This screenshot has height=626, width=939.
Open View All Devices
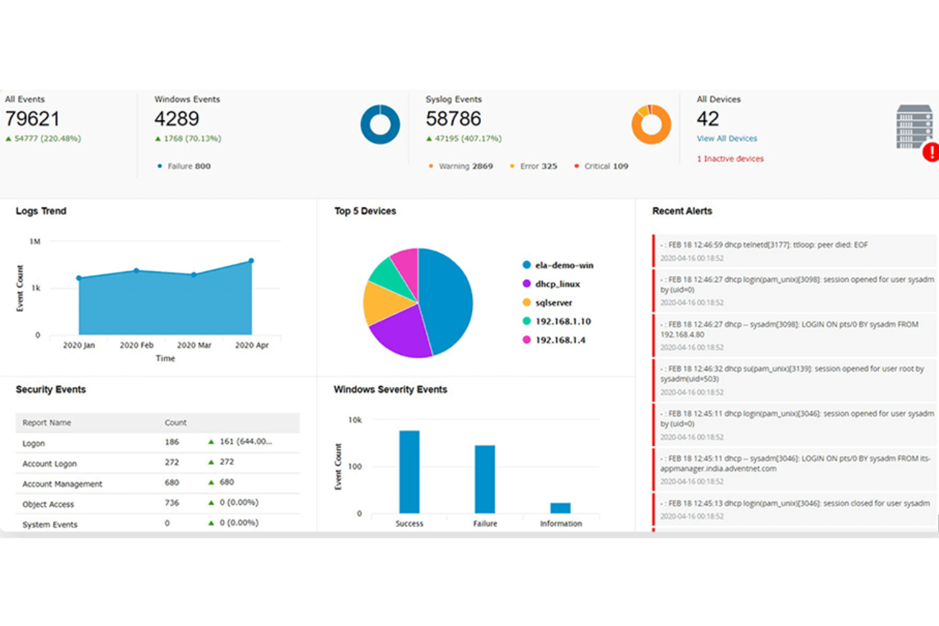(x=726, y=138)
